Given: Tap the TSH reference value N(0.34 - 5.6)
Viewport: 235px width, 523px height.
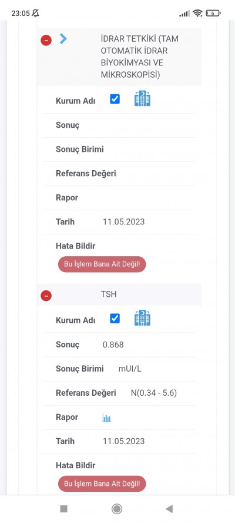Looking at the screenshot, I should (x=154, y=393).
